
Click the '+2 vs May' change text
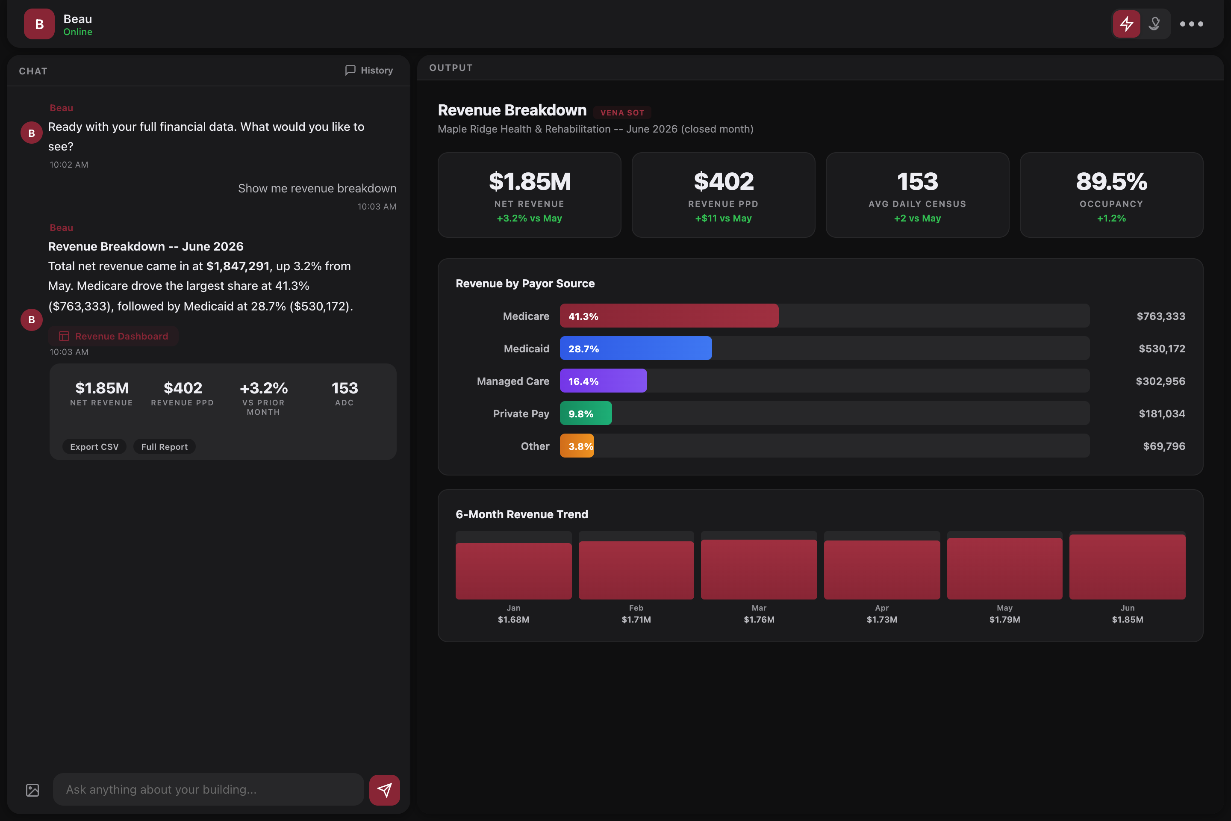click(x=917, y=219)
